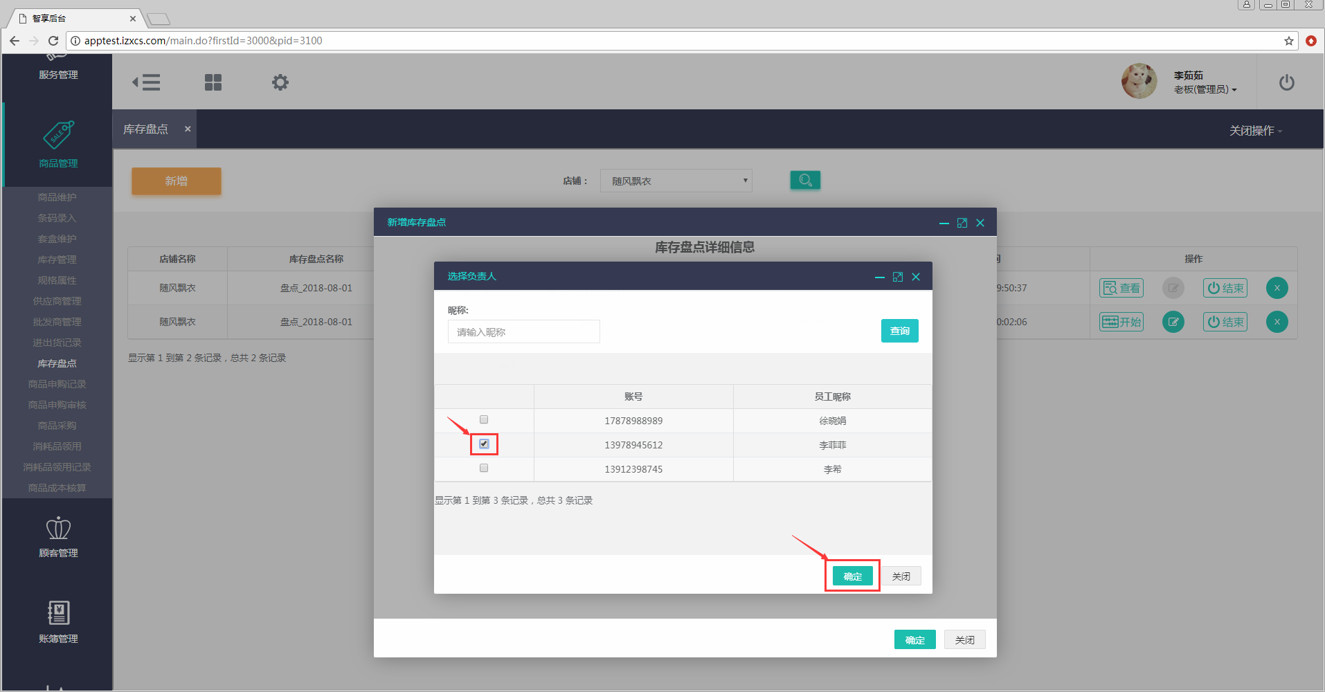Click the 查看 button in first row
This screenshot has height=692, width=1325.
pyautogui.click(x=1121, y=288)
